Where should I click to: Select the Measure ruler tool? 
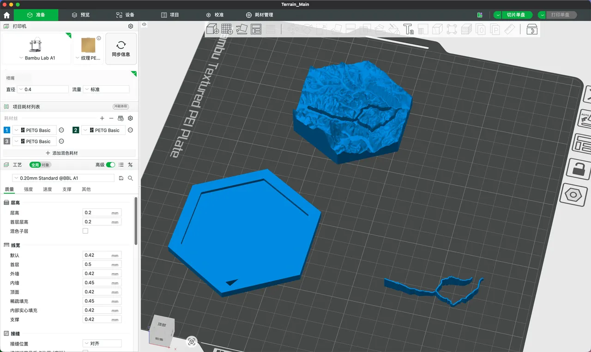[x=509, y=29]
